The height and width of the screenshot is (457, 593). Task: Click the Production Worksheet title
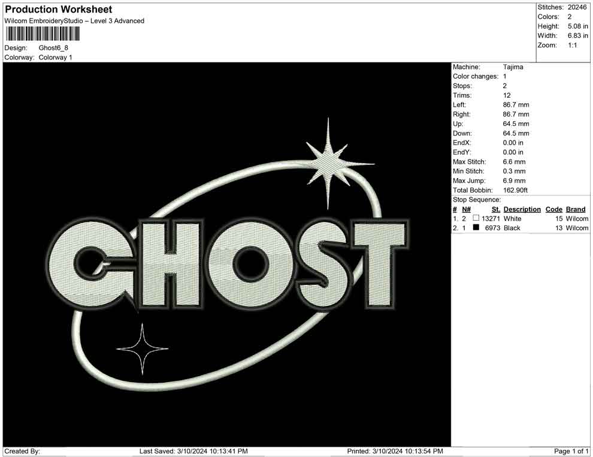58,10
